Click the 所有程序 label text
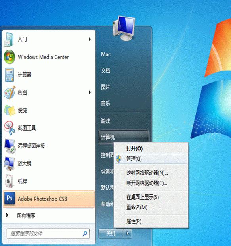 [x=26, y=216]
